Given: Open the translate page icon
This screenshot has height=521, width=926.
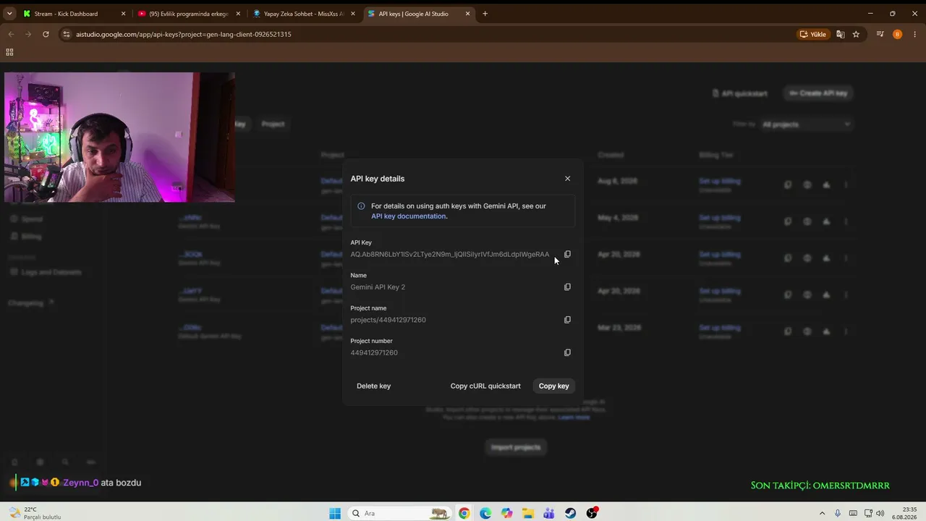Looking at the screenshot, I should pyautogui.click(x=841, y=34).
